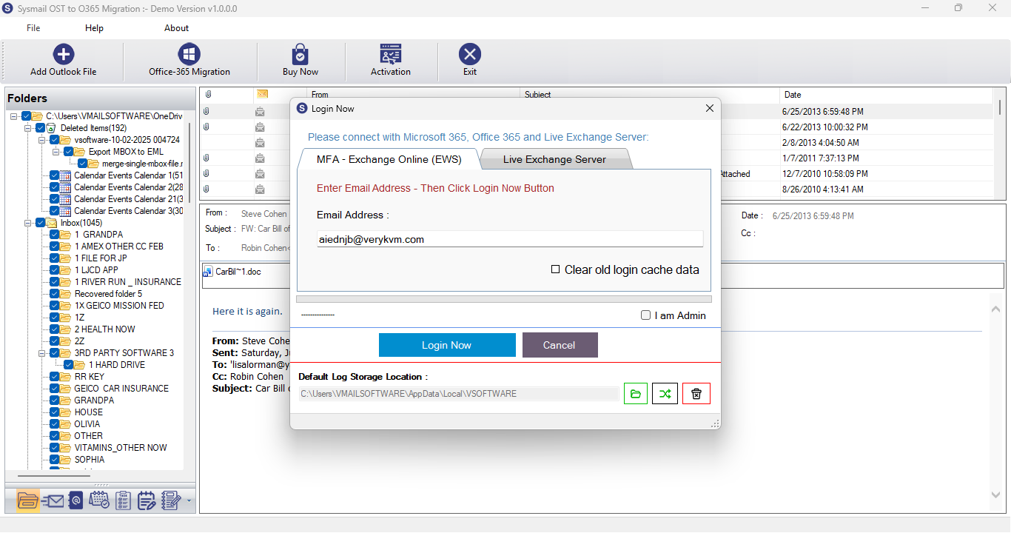This screenshot has width=1011, height=533.
Task: Uncheck the Inbox(1045) folder checkbox
Action: pyautogui.click(x=40, y=223)
